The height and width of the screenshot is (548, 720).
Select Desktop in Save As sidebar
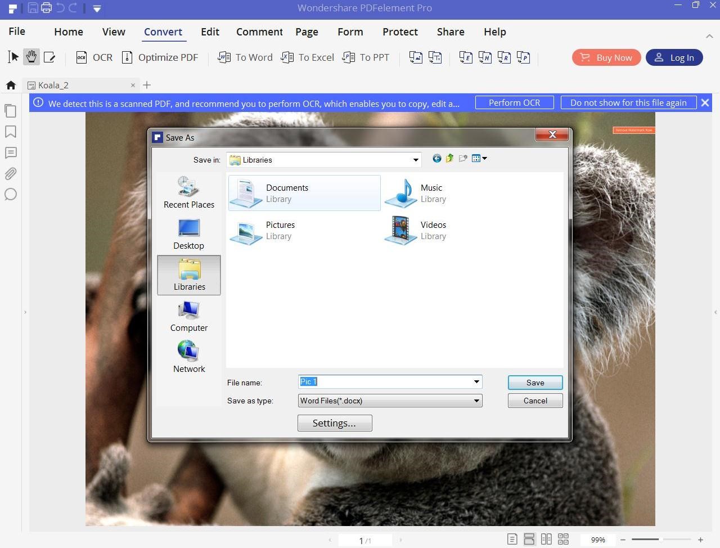(189, 234)
